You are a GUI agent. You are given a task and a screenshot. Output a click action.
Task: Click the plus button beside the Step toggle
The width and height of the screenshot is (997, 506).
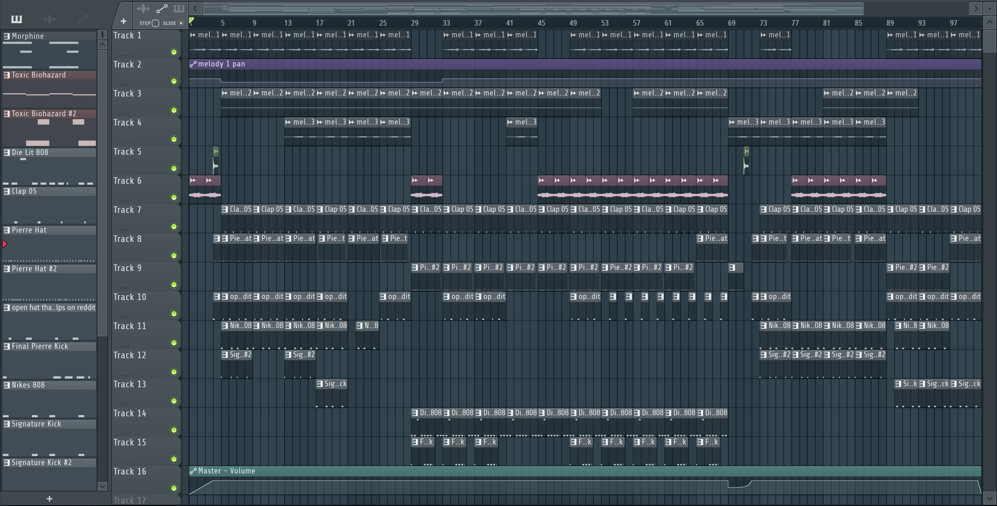124,21
